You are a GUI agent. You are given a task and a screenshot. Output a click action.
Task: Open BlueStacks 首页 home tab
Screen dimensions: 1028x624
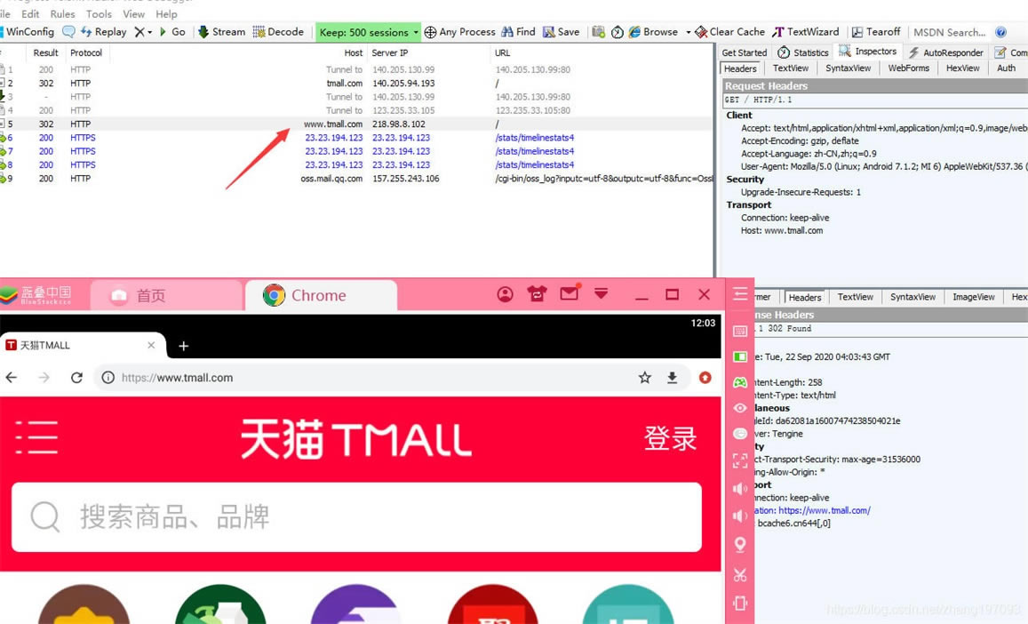(166, 295)
